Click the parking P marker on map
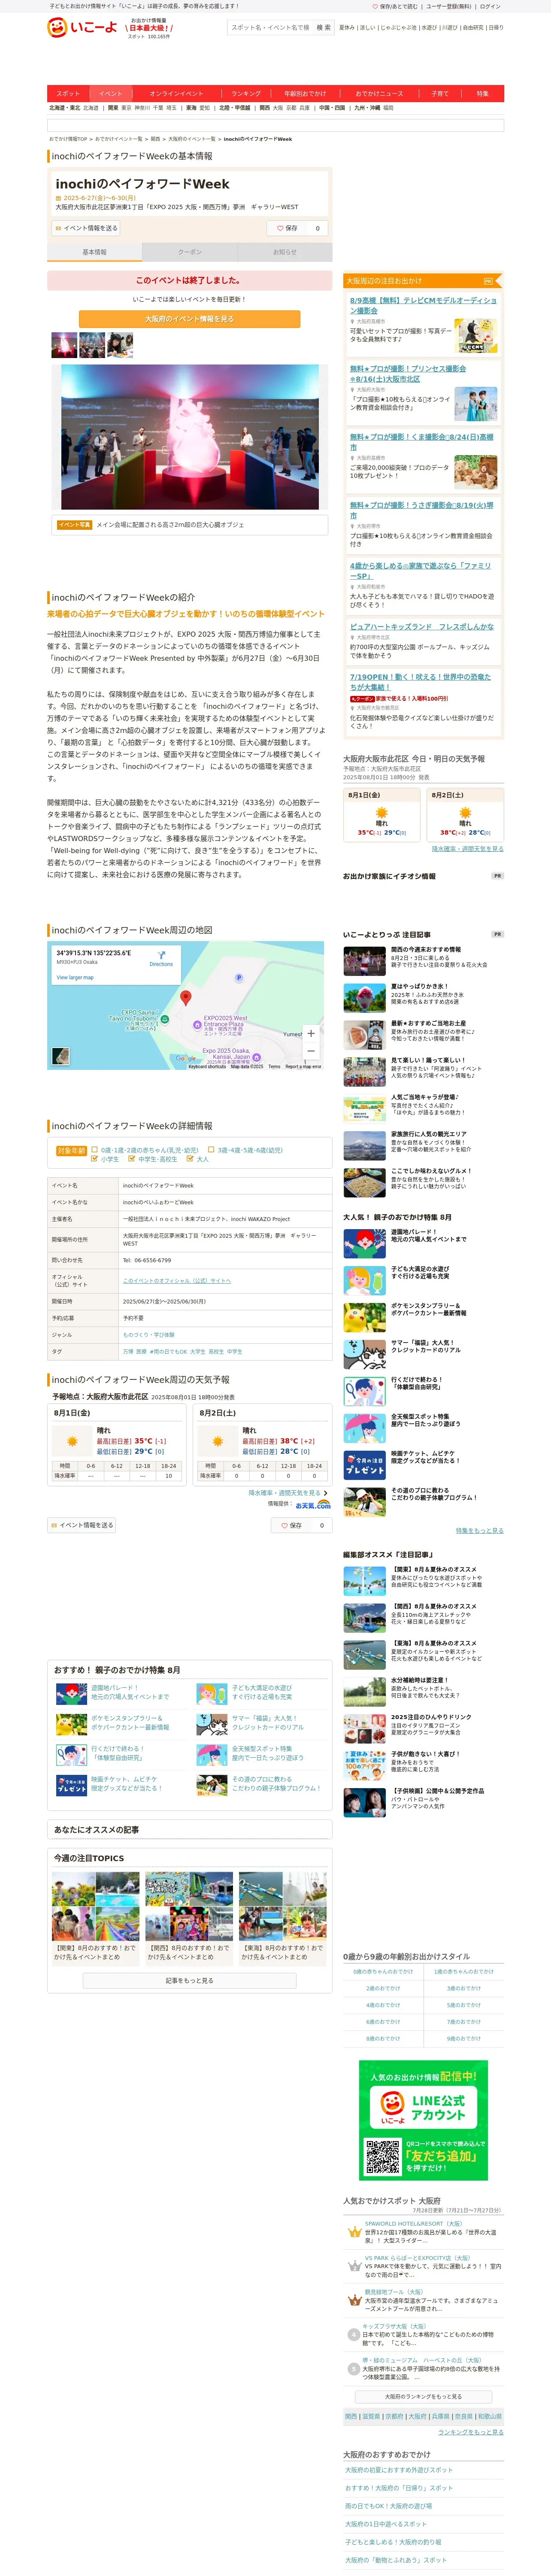The width and height of the screenshot is (551, 2576). 238,977
